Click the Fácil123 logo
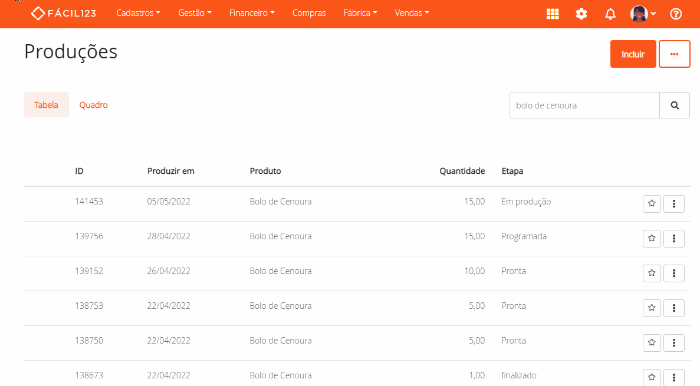This screenshot has height=386, width=700. [x=63, y=13]
